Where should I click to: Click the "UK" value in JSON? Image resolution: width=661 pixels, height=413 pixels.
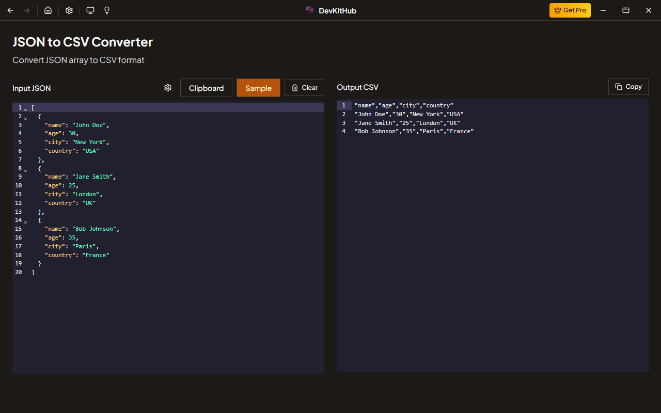click(x=89, y=203)
